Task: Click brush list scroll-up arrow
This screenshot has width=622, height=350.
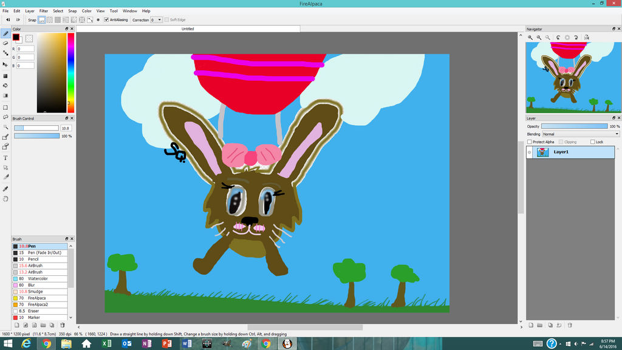Action: pos(71,246)
